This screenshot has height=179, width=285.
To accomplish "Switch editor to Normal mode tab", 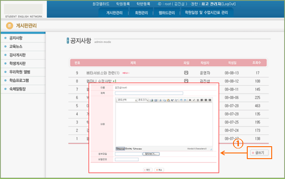I will point(120,149).
